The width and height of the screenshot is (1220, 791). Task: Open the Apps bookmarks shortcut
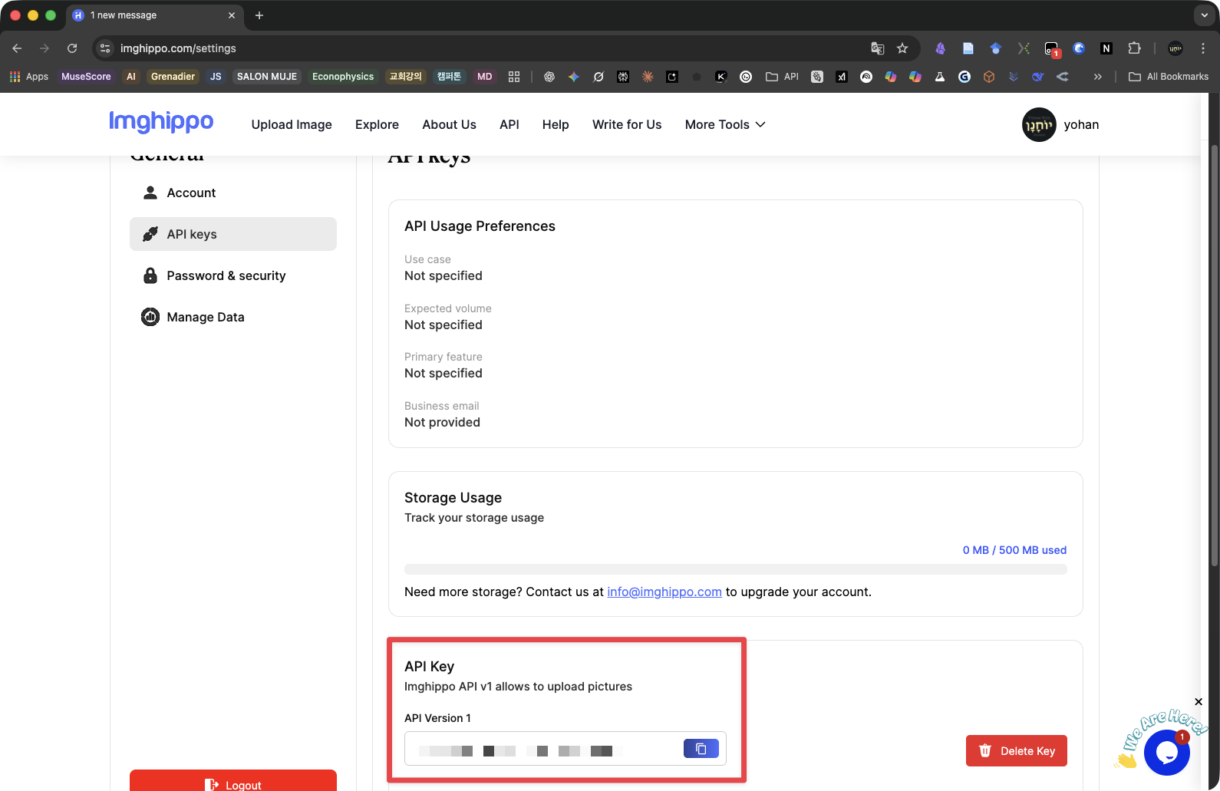[x=29, y=77]
